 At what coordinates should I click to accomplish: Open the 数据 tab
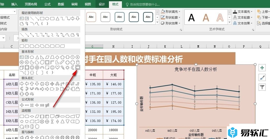click(61, 4)
